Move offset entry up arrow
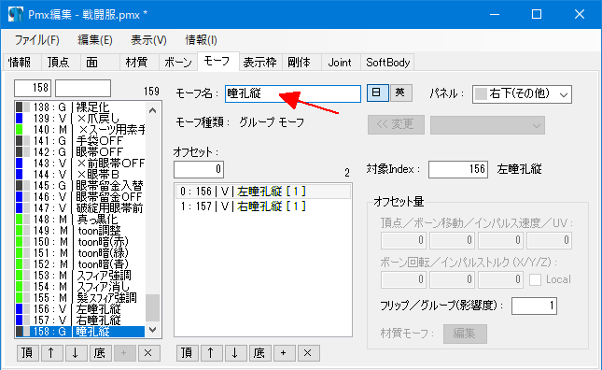602x370 pixels. pyautogui.click(x=211, y=352)
